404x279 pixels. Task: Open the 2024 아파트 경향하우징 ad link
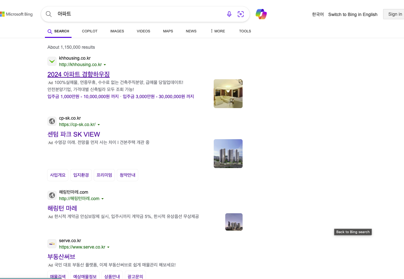point(78,74)
